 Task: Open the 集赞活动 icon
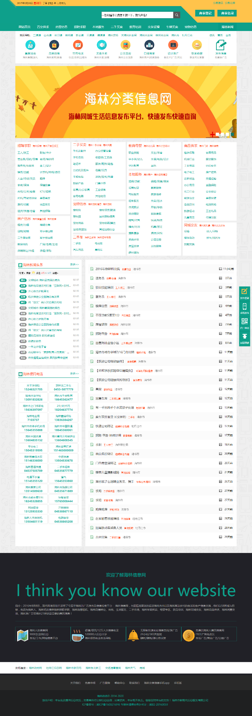click(30, 45)
